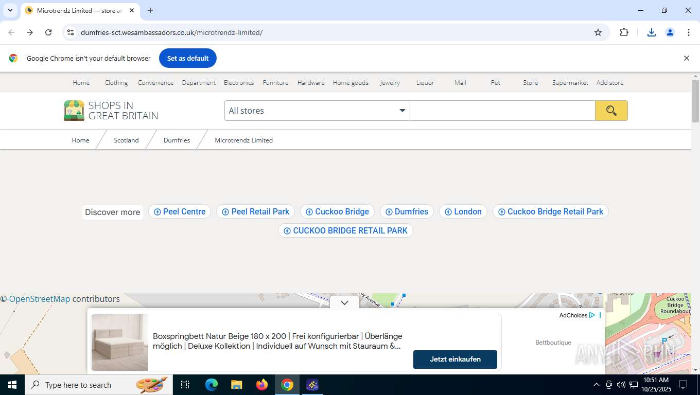
Task: Open the Chrome extensions puzzle icon
Action: (x=624, y=32)
